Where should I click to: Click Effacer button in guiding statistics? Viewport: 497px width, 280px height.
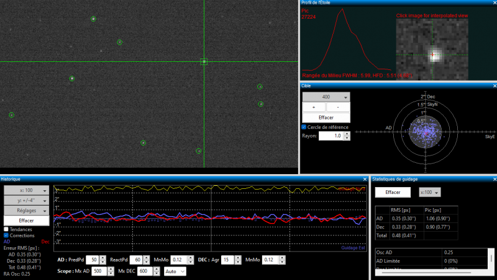[393, 192]
